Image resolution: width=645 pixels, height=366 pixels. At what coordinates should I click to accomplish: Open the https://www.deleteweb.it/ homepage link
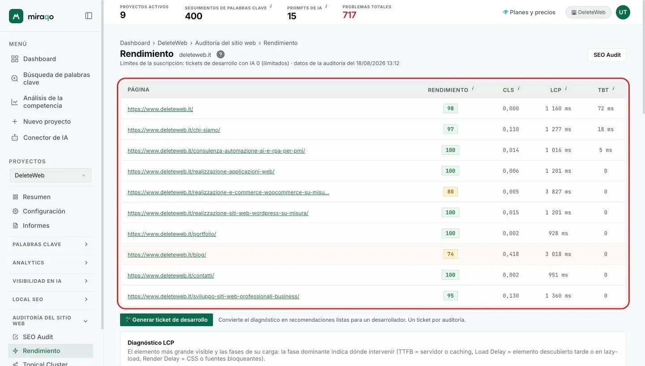click(x=160, y=109)
